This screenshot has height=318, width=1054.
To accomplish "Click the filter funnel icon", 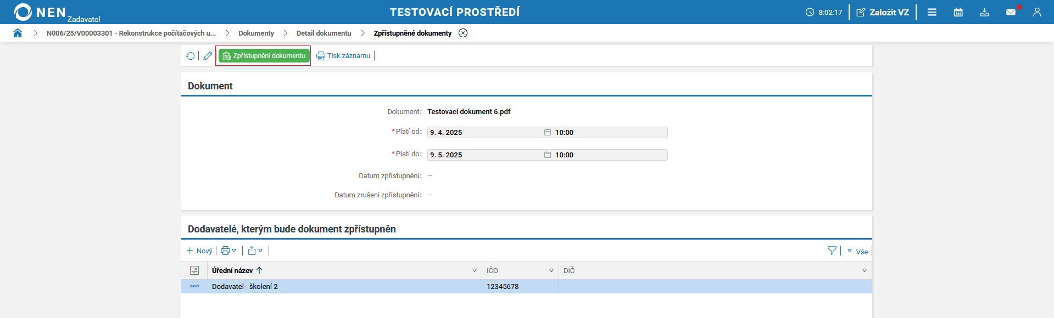I will pos(832,251).
